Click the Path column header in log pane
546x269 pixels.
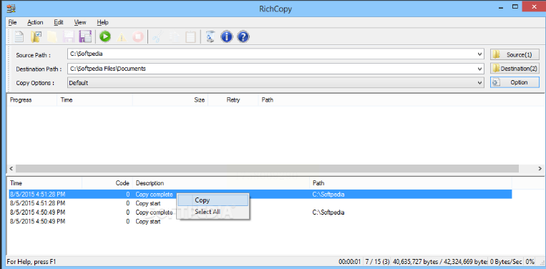(411, 183)
